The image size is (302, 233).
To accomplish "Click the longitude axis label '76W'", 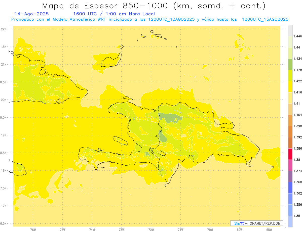I will pos(33,230).
